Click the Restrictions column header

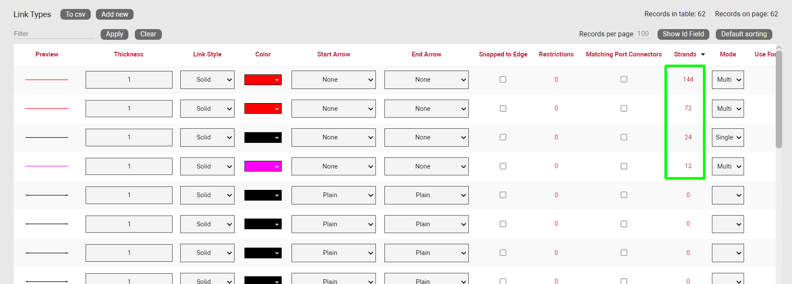coord(556,54)
